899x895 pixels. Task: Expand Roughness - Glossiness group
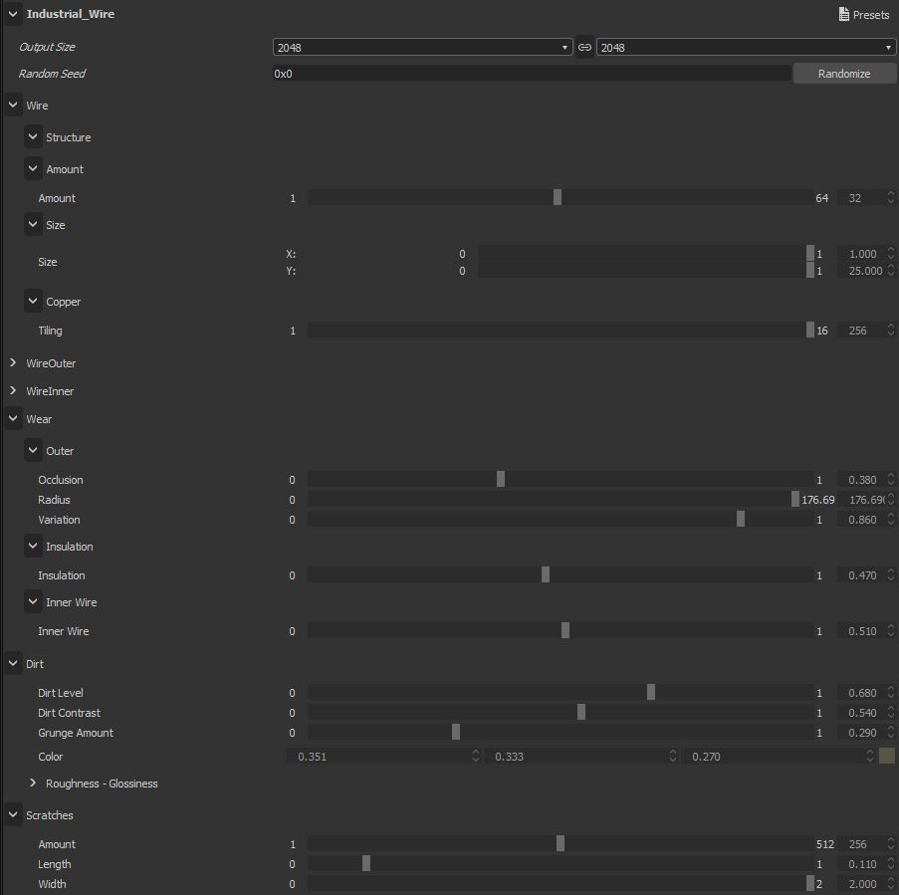[x=33, y=783]
